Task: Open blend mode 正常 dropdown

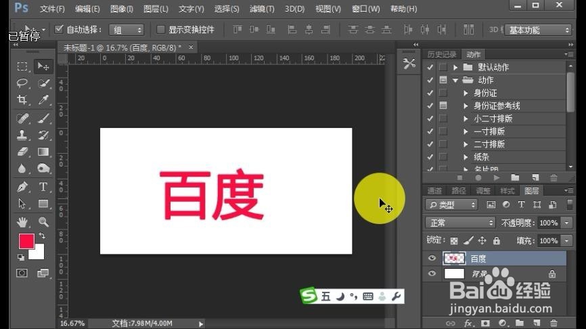Action: tap(460, 223)
